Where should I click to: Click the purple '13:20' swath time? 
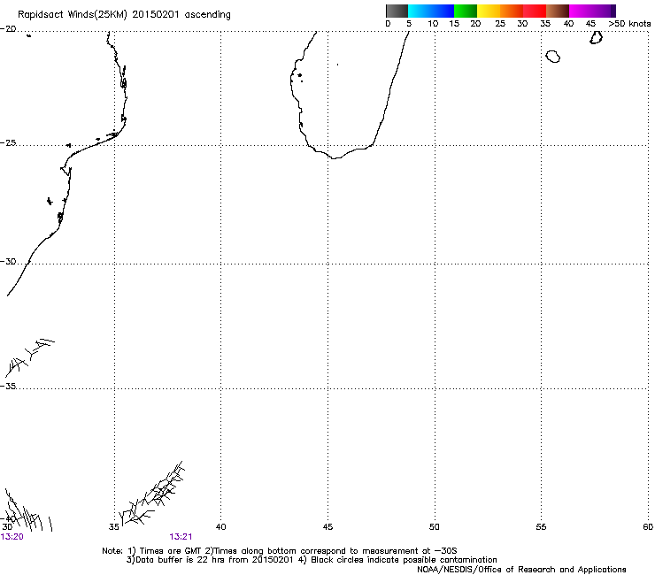(x=12, y=537)
